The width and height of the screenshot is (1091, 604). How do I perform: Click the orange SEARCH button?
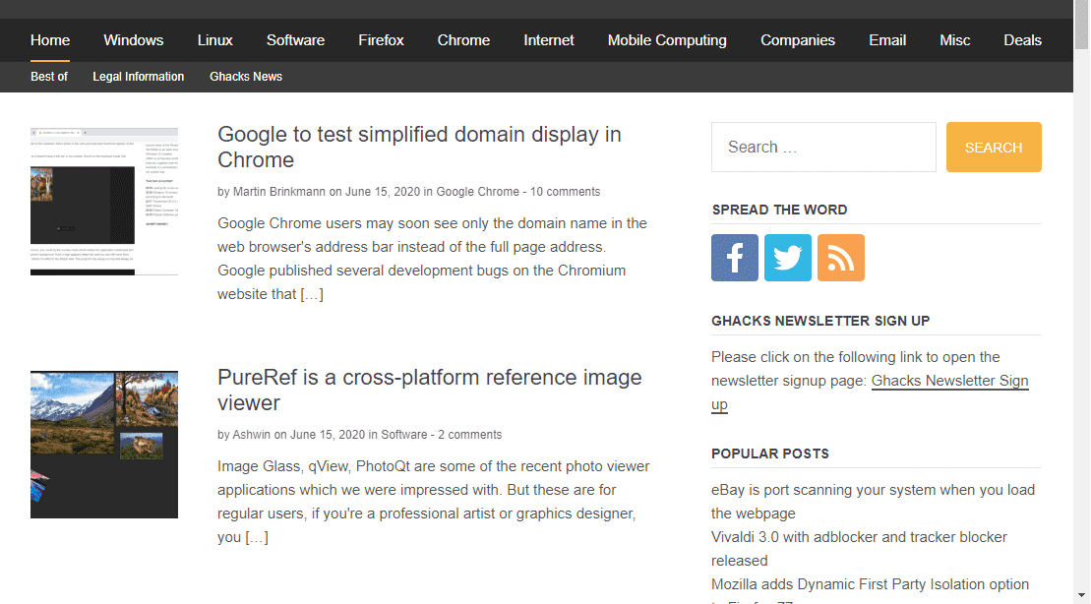994,147
